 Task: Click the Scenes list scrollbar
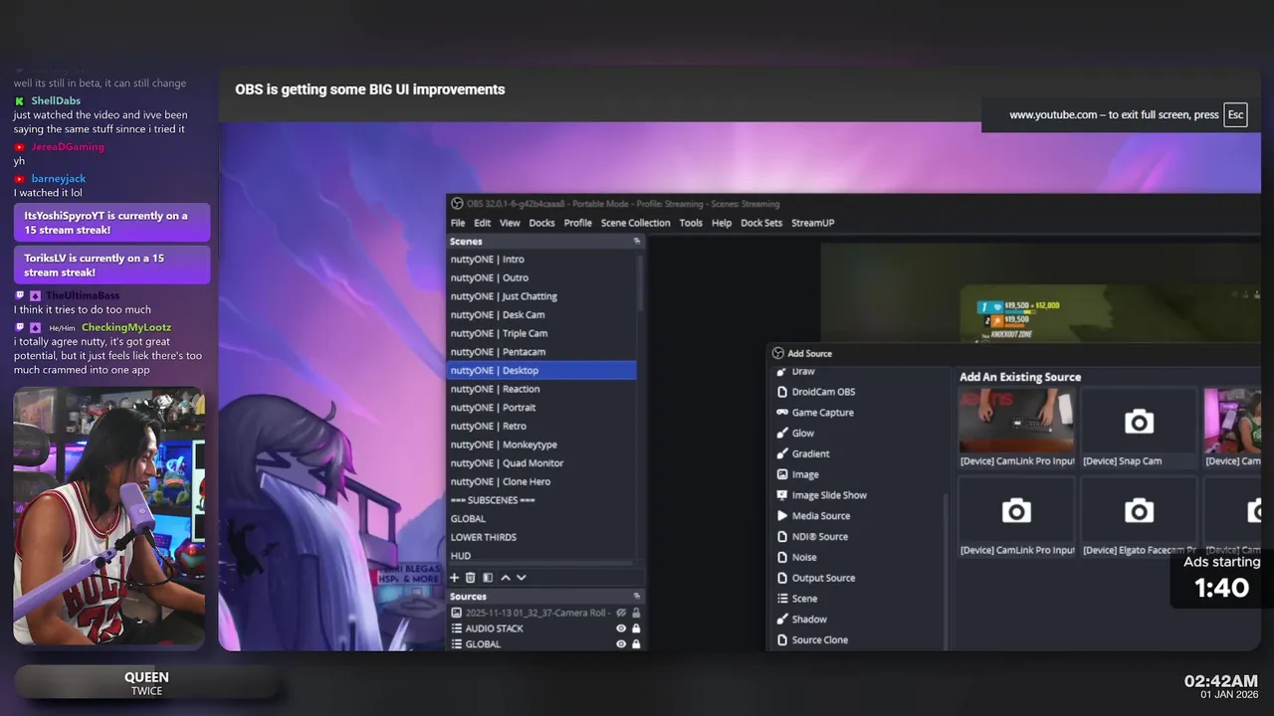(x=641, y=281)
